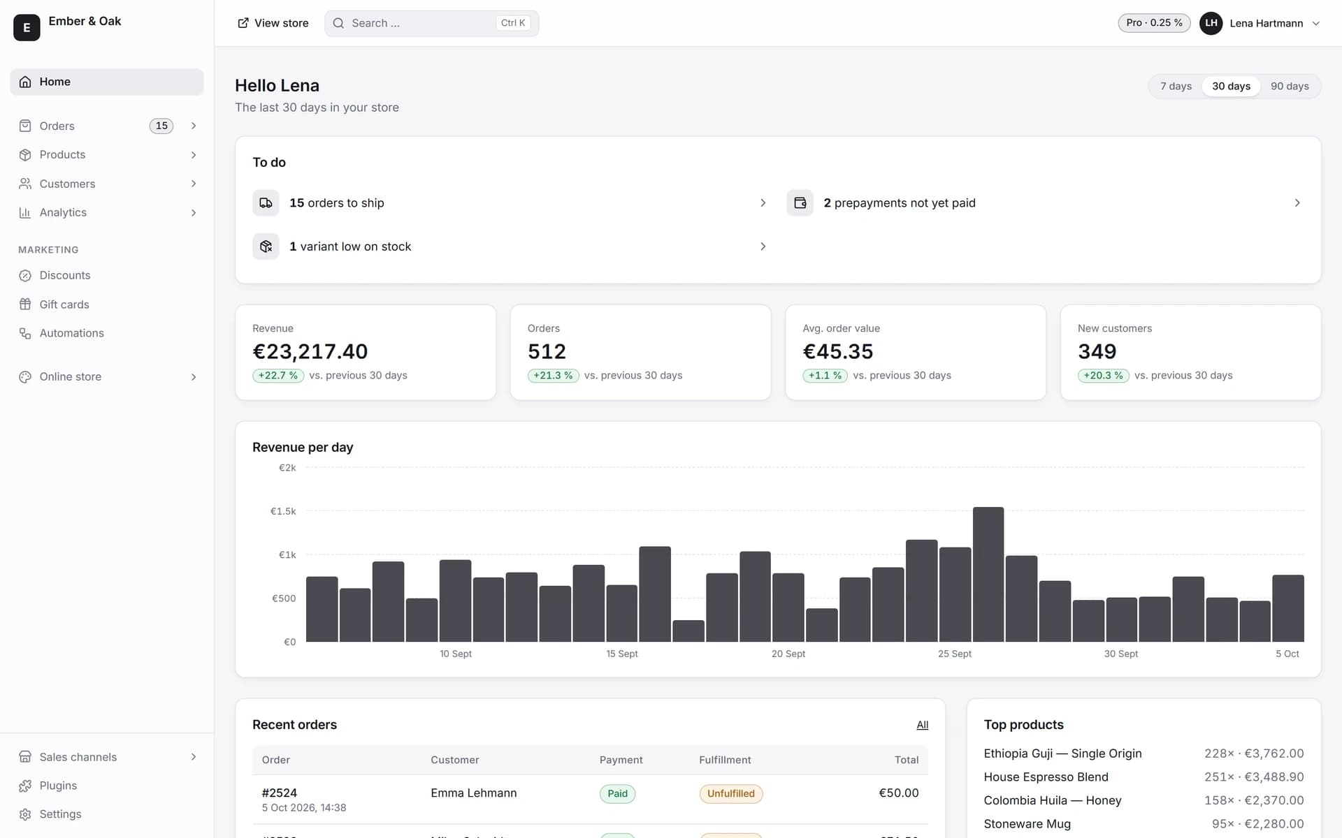Click the Discounts percent badge icon
This screenshot has width=1342, height=838.
coord(25,276)
